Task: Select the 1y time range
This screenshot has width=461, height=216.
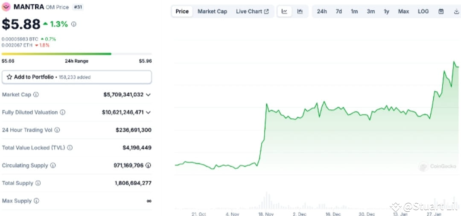Action: (x=386, y=12)
